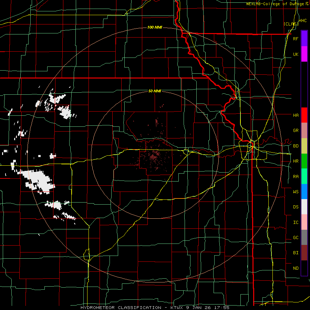Viewport: 310px width, 310px height.
Task: Click the [CLAS] units label
Action: tap(291, 24)
